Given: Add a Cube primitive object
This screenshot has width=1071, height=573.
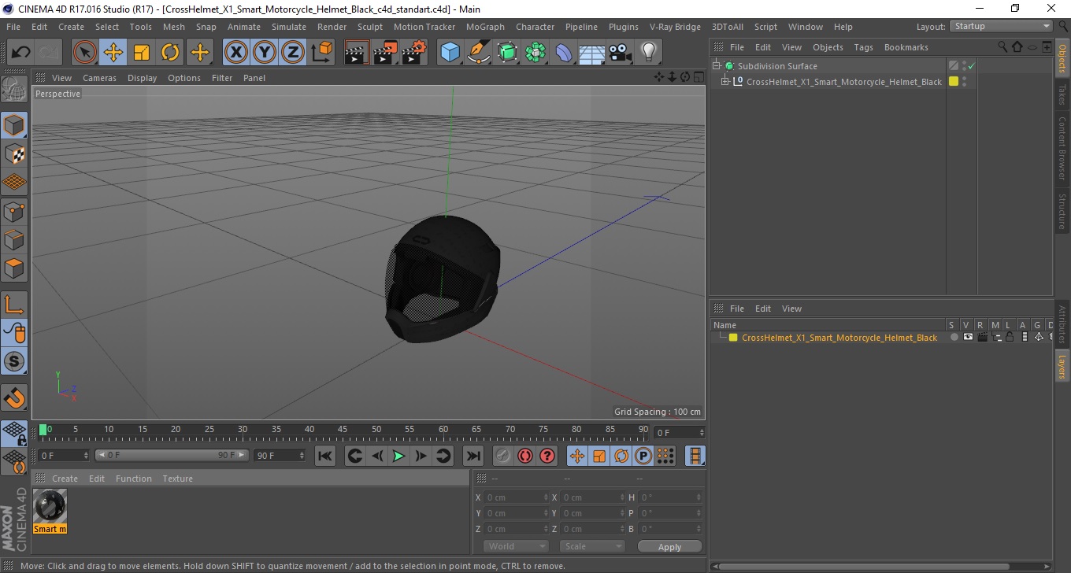Looking at the screenshot, I should coord(450,53).
